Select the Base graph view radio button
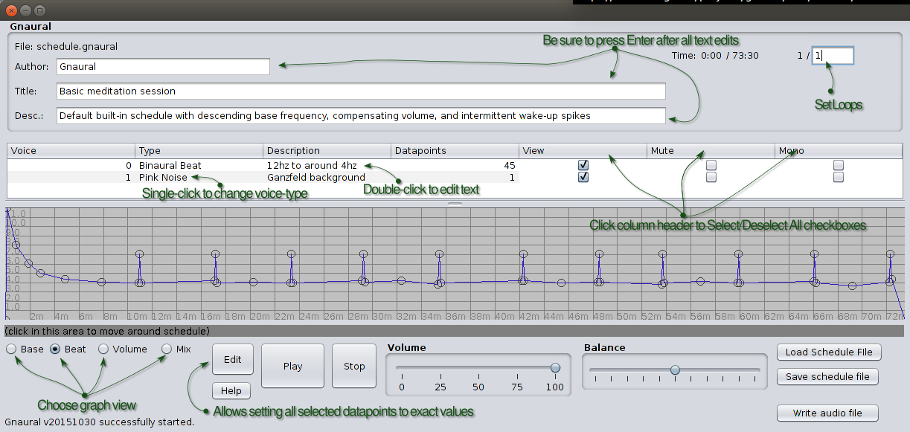 (x=12, y=349)
